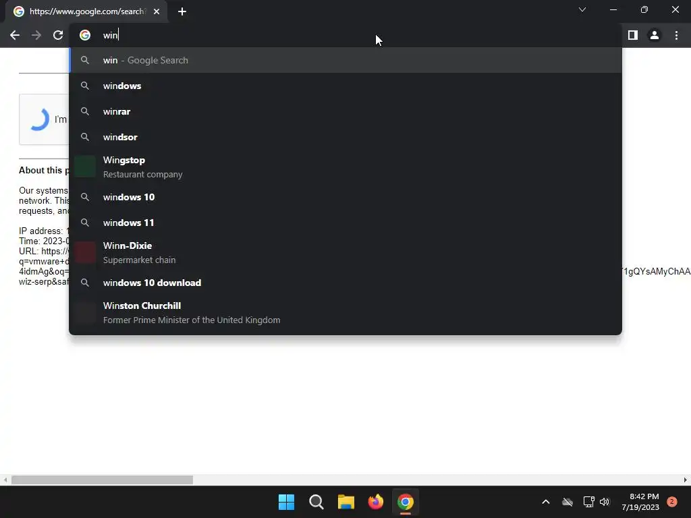Click the Chrome taskbar icon
This screenshot has height=518, width=691.
click(406, 502)
